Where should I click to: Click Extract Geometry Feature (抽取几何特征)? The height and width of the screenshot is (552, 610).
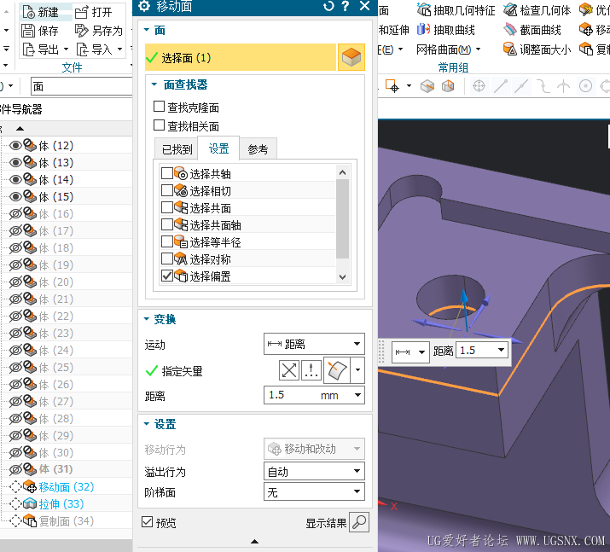click(x=456, y=10)
